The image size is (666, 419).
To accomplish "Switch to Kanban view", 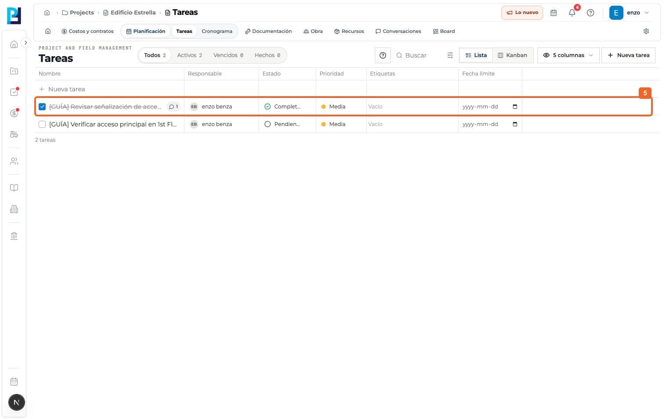I will [512, 55].
